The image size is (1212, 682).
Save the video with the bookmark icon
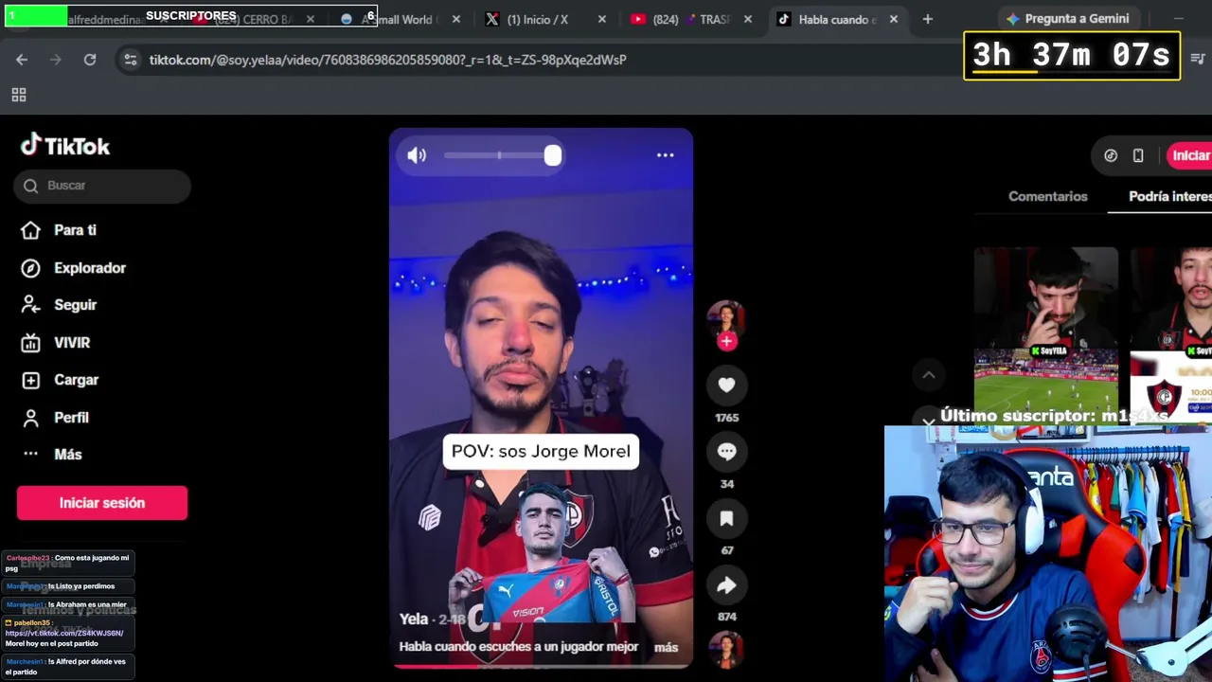(726, 518)
